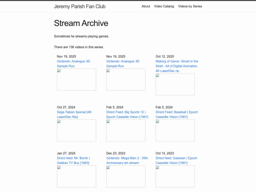The image size is (256, 192).
Task: Open Direct feed: Galaxian Epoch Cassette Vision
Action: (x=176, y=161)
